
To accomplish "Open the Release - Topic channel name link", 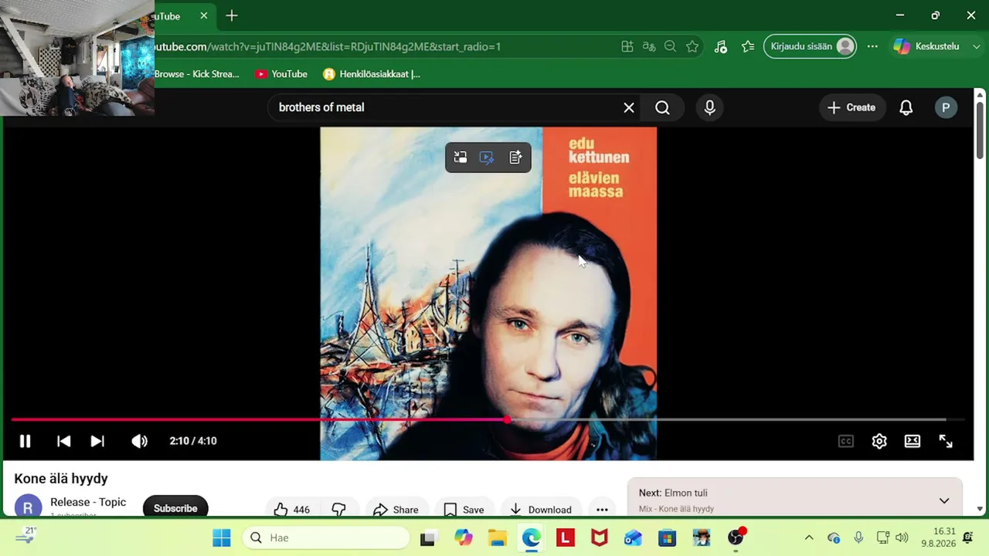I will point(88,502).
